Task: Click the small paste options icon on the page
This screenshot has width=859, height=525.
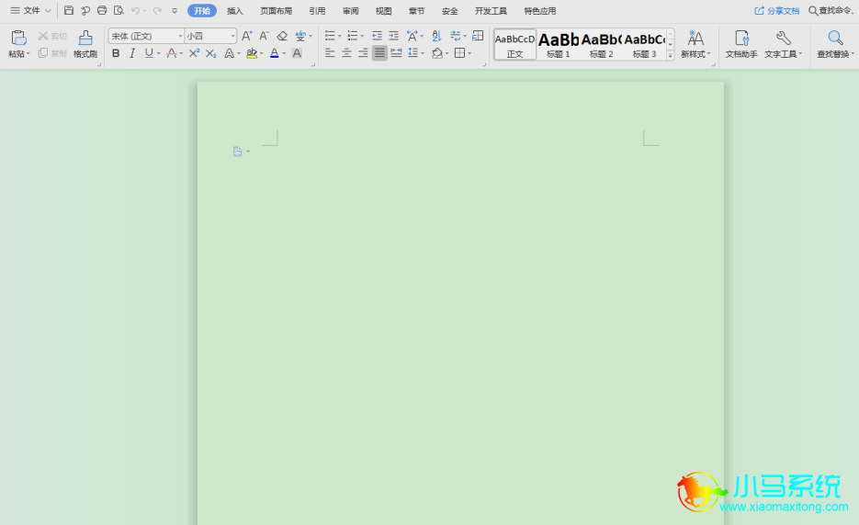Action: 237,151
